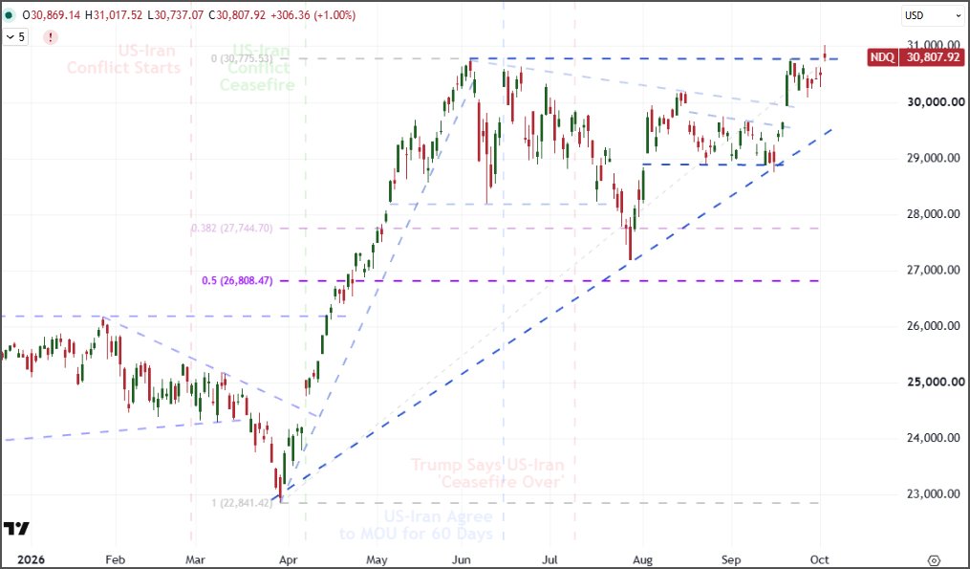Image resolution: width=970 pixels, height=569 pixels.
Task: Open chart settings gear icon
Action: (x=935, y=560)
